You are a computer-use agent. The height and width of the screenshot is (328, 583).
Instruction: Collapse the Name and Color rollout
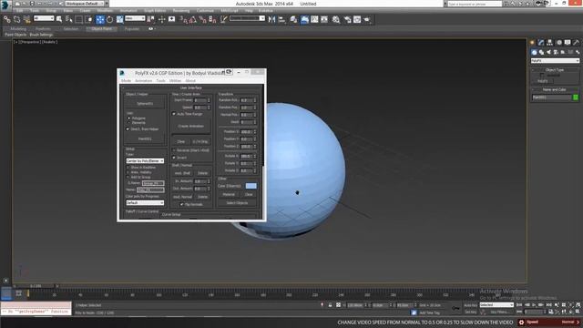click(x=555, y=89)
